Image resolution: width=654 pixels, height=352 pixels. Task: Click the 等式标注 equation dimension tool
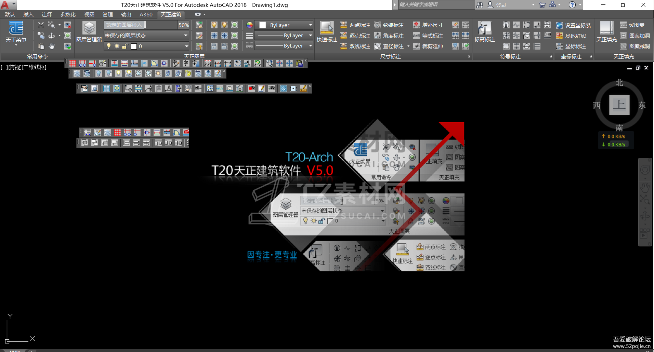coord(428,36)
